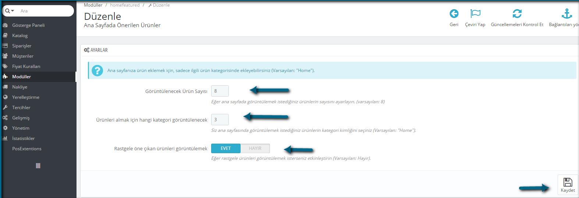The image size is (579, 198).
Task: Click the Kaydet floppy disk icon
Action: [568, 182]
